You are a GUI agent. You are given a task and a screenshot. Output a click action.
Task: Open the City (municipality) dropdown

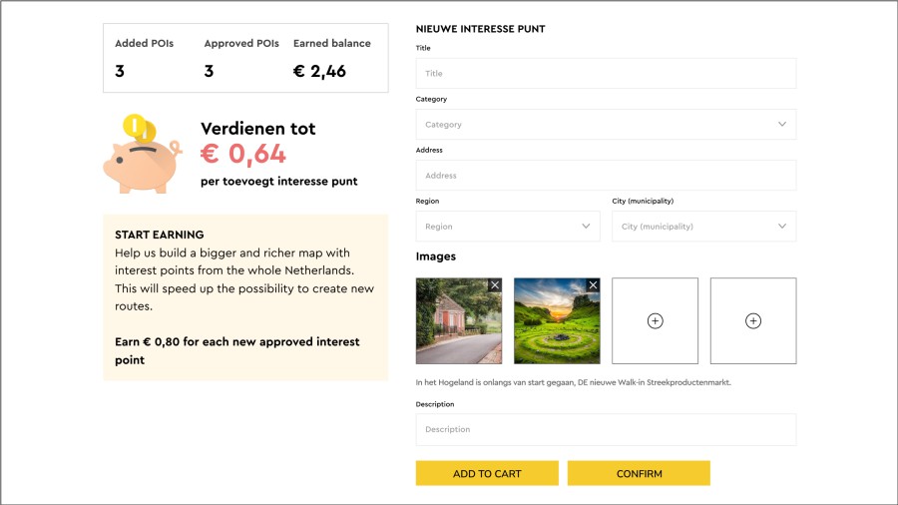[x=703, y=227]
